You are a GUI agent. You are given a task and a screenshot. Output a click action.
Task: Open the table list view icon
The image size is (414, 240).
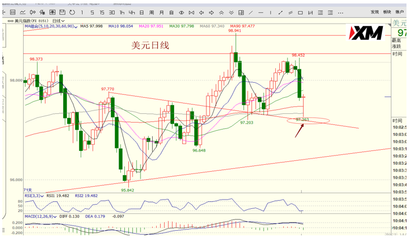[x=13, y=12]
